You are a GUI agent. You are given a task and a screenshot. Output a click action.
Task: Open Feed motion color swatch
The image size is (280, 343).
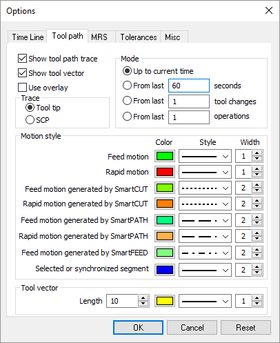[x=165, y=156]
